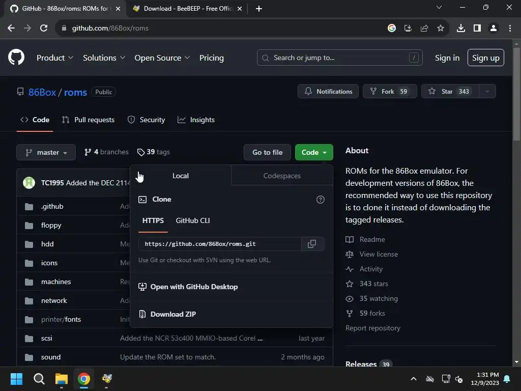
Task: Open the Insights tab
Action: click(196, 120)
